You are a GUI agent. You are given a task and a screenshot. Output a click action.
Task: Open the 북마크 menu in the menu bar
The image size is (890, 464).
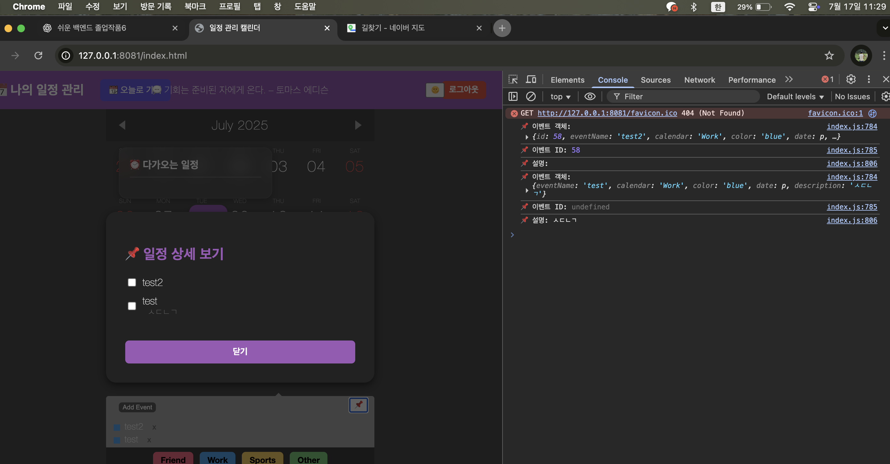(x=195, y=6)
